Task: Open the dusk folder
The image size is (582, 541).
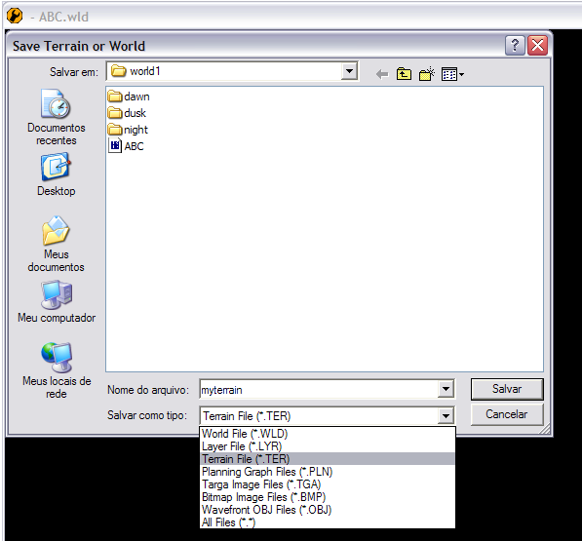Action: coord(127,113)
